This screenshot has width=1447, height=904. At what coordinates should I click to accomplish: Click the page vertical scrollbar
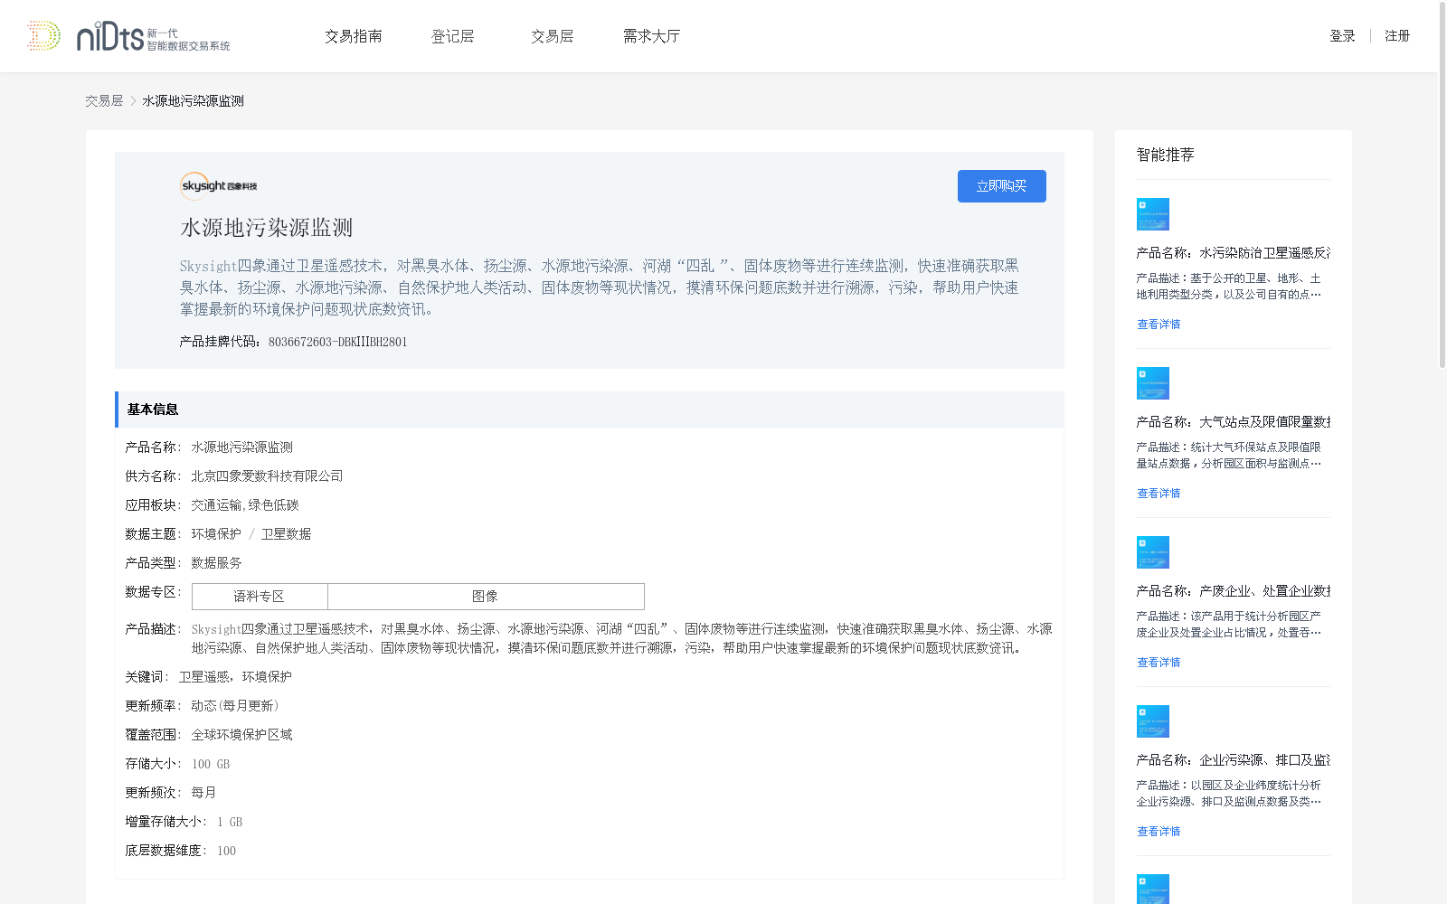[1442, 185]
